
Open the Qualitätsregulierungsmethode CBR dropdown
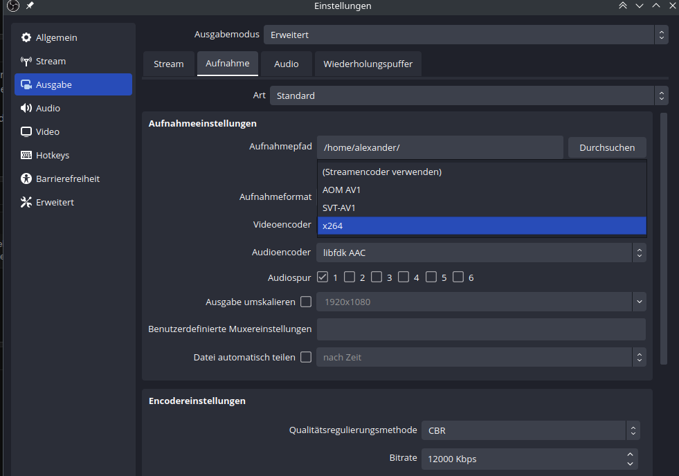[x=530, y=430]
